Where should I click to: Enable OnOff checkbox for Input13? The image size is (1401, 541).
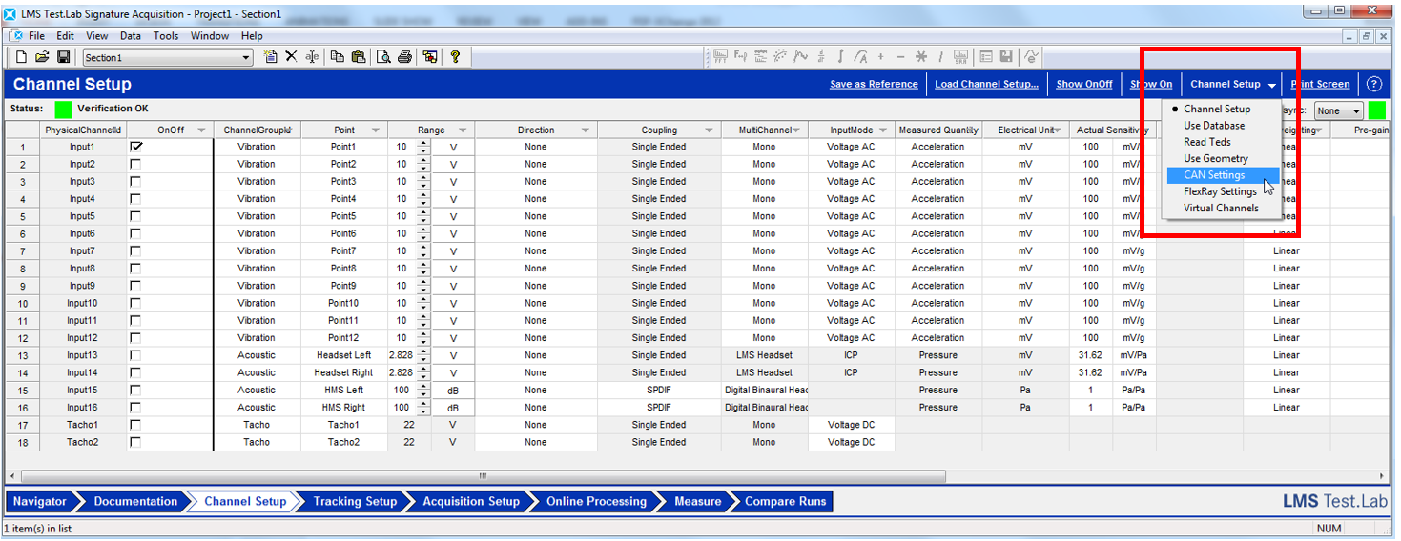click(x=135, y=355)
